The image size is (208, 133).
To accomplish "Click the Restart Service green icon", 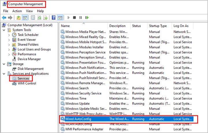I will pos(87,18).
